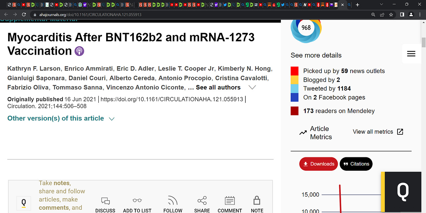This screenshot has height=213, width=426.
Task: Click the share page icon in address bar
Action: 382,15
